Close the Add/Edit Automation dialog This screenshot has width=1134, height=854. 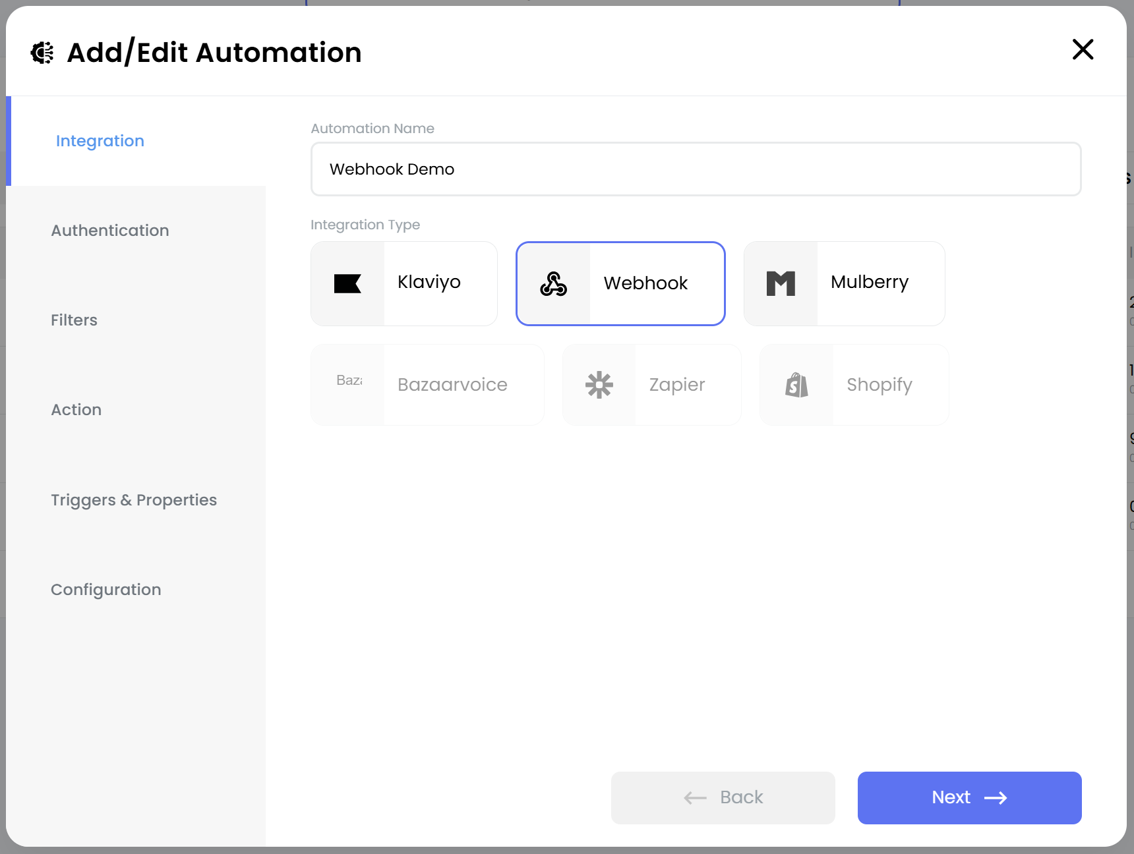coord(1083,49)
